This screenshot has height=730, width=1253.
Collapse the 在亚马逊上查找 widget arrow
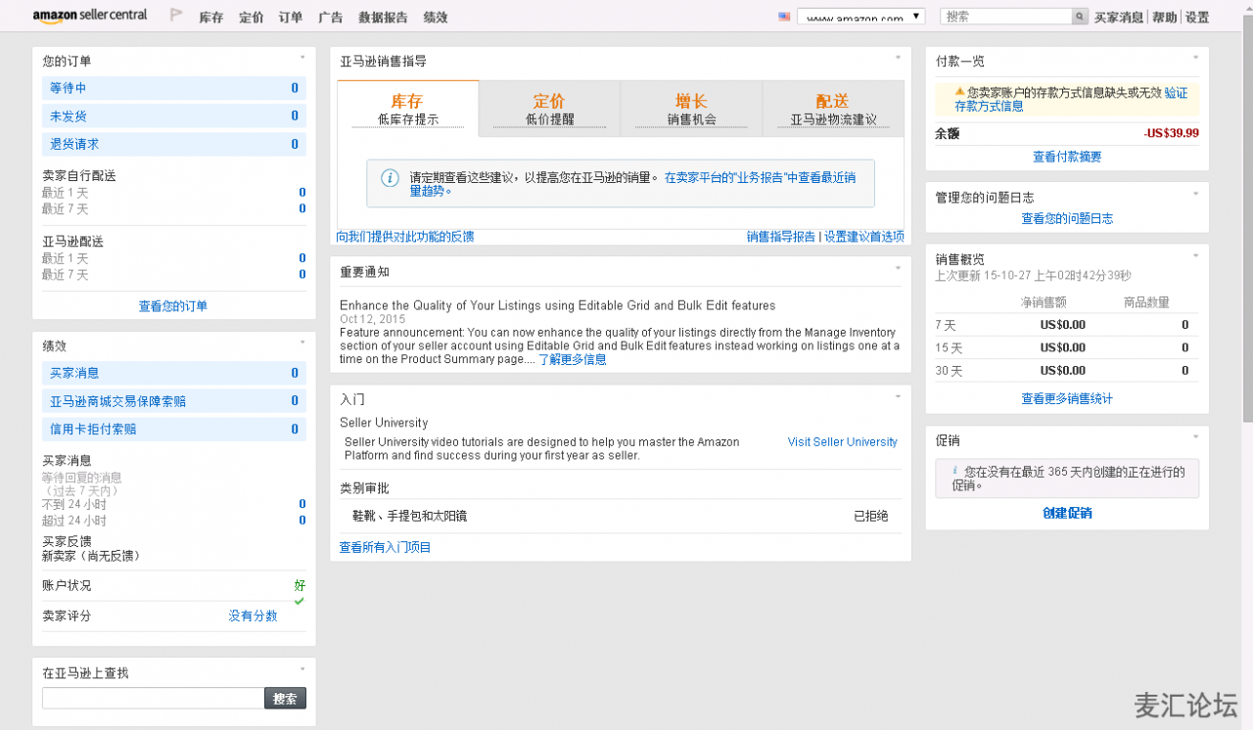click(x=302, y=669)
